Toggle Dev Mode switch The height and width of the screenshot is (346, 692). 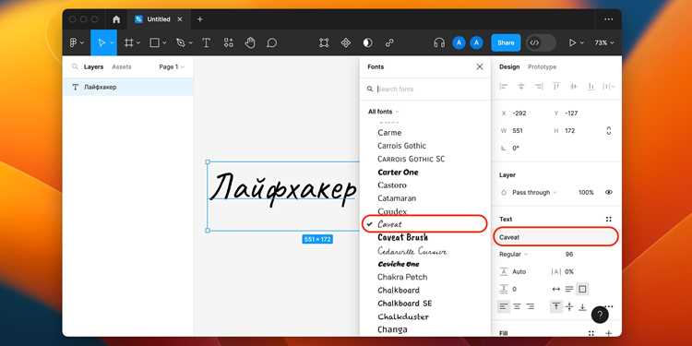(541, 42)
